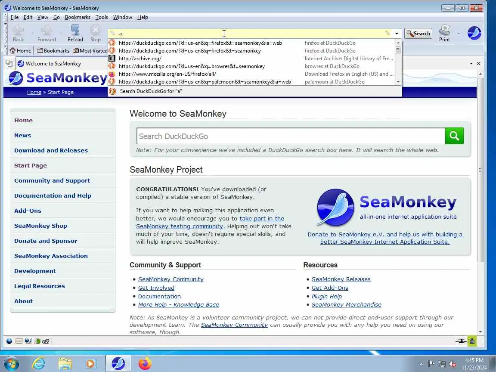Click green DuckDuckGo search magnifier button

tap(454, 136)
